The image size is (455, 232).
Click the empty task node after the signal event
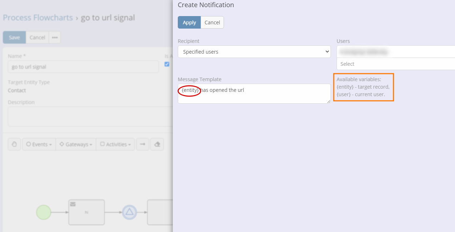[160, 212]
